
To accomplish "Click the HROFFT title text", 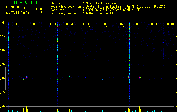I will tap(29, 2).
